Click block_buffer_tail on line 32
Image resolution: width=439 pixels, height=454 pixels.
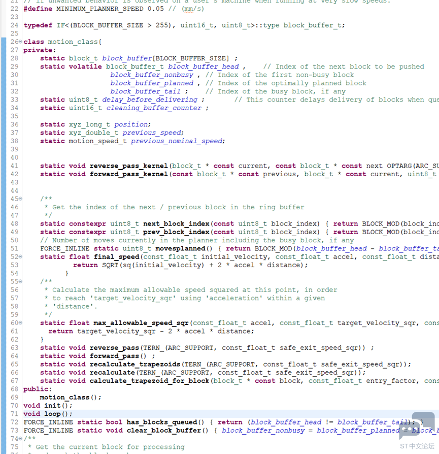pyautogui.click(x=145, y=91)
